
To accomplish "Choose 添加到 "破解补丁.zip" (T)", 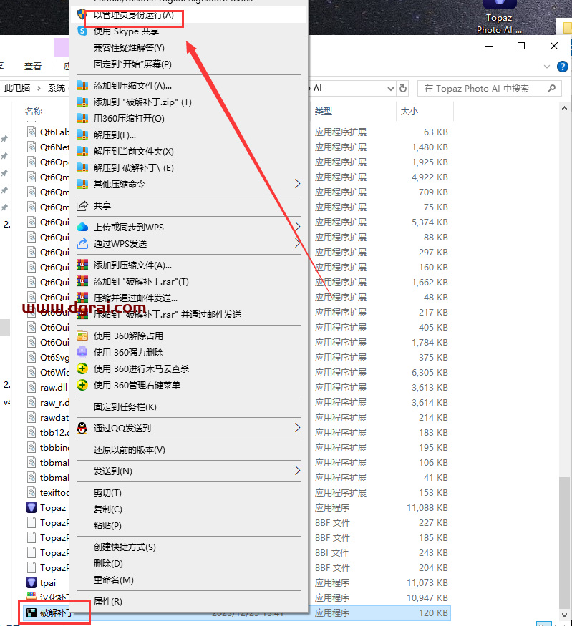I will (142, 102).
